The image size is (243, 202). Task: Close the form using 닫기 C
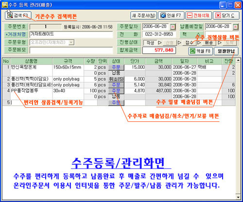226,16
